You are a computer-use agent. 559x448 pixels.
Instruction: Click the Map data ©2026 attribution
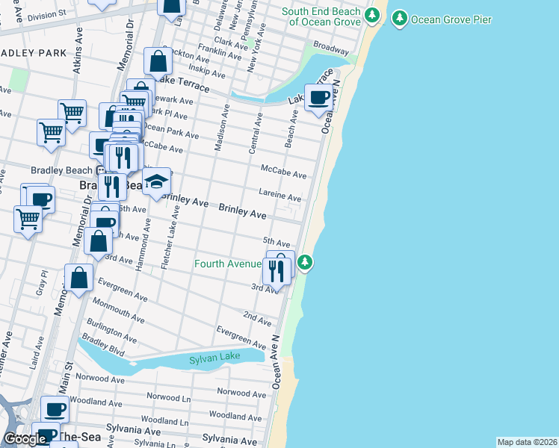point(528,442)
